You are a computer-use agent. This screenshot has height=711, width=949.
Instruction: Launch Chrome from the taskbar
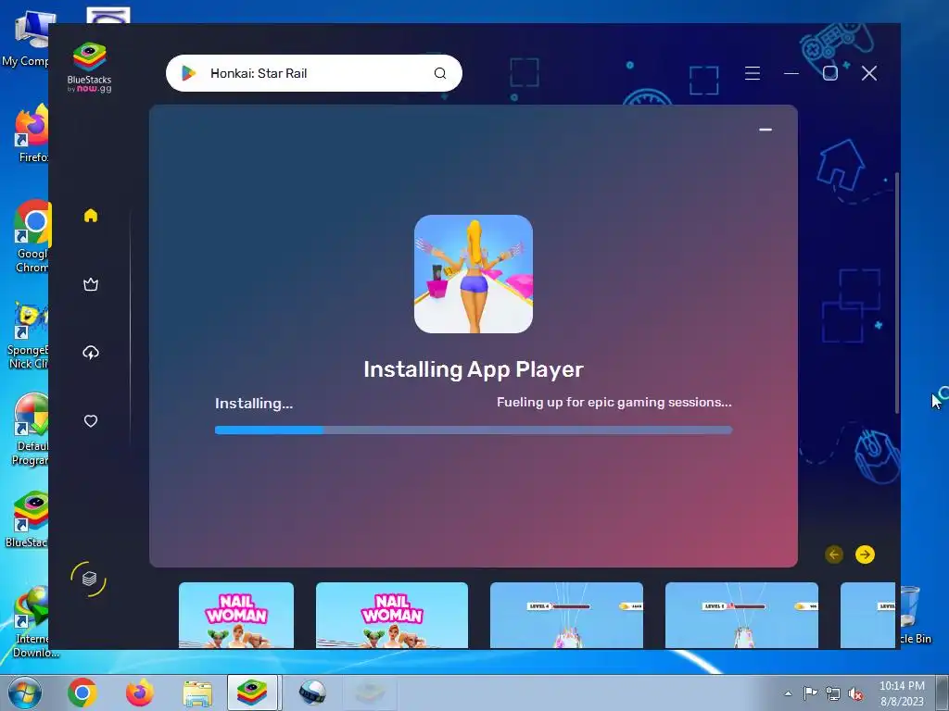tap(82, 692)
